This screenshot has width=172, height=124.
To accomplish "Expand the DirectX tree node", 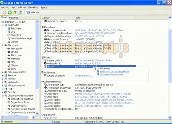I will 2,92.
